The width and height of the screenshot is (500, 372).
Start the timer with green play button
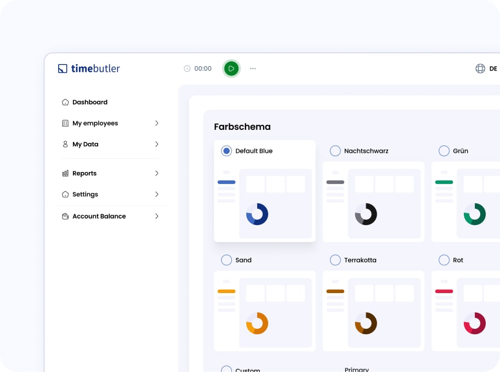tap(231, 68)
